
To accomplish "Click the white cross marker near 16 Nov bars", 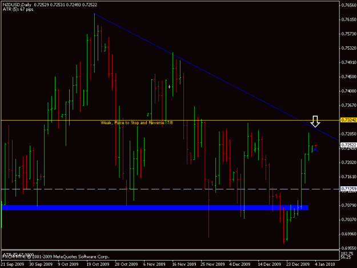I will (x=169, y=87).
